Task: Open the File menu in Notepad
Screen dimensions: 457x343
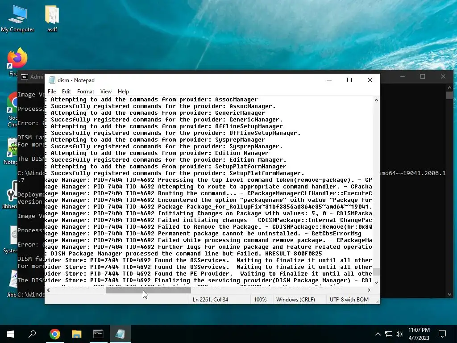Action: click(52, 91)
